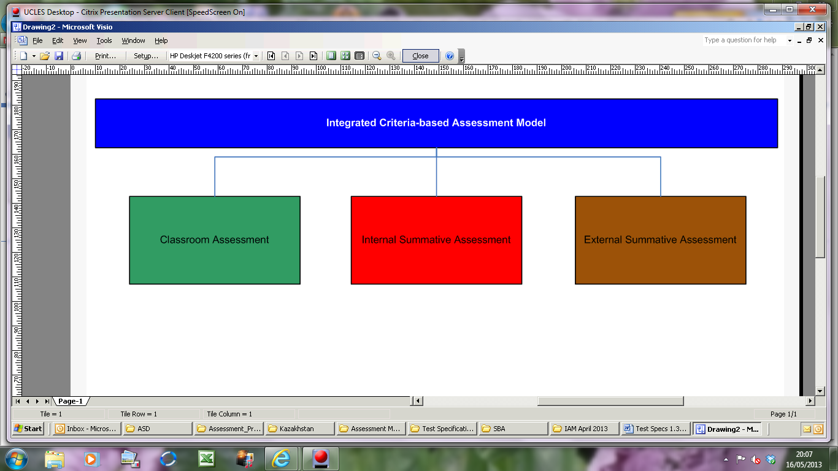Image resolution: width=838 pixels, height=471 pixels.
Task: Open the Kazakhstan folder taskbar button
Action: [x=300, y=429]
